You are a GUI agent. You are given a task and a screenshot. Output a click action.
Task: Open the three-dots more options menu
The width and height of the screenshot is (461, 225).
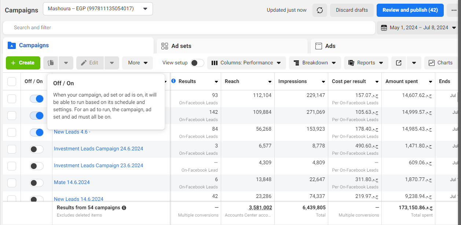[454, 10]
